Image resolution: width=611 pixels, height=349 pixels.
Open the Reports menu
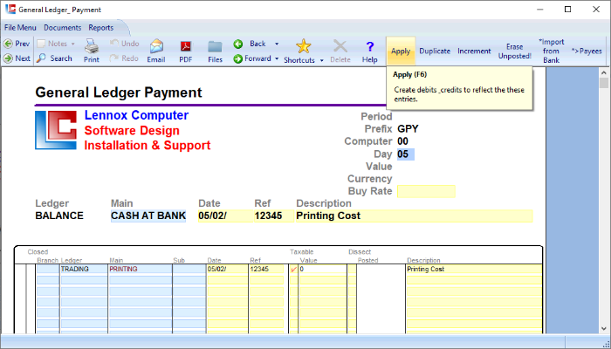(100, 28)
